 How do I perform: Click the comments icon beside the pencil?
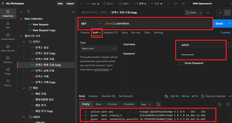(x=227, y=13)
